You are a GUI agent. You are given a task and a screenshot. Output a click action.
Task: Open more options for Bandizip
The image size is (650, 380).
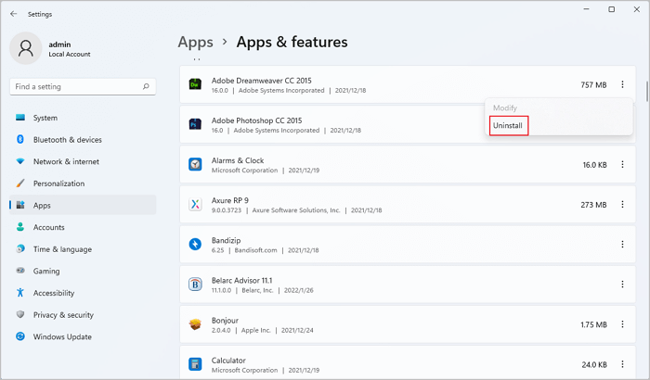coord(622,245)
